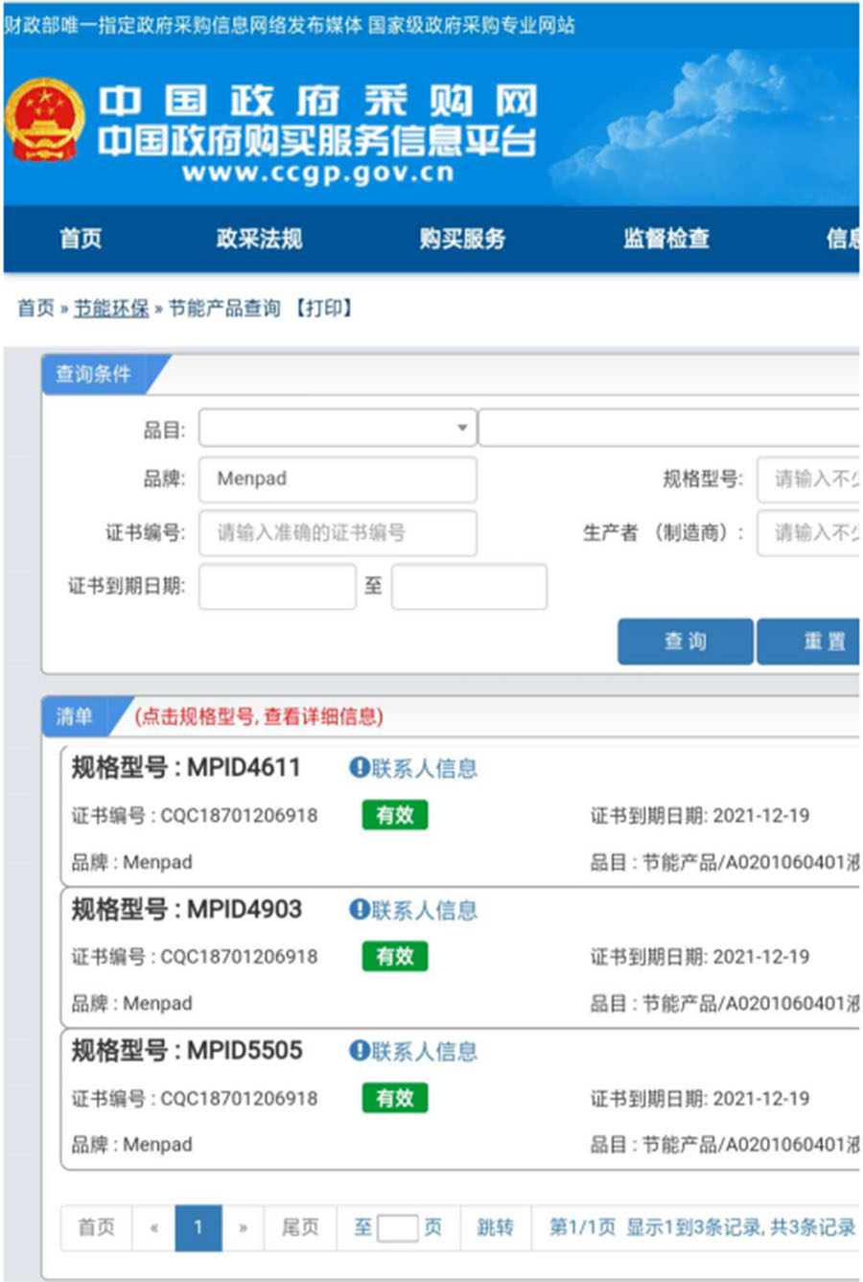
Task: Go to next page with » arrow
Action: point(244,1227)
